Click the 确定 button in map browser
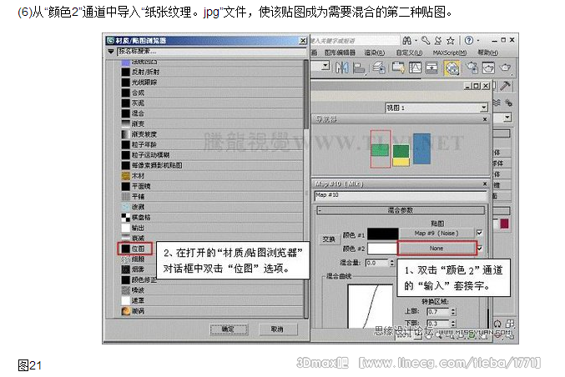The height and width of the screenshot is (377, 565). (x=229, y=329)
